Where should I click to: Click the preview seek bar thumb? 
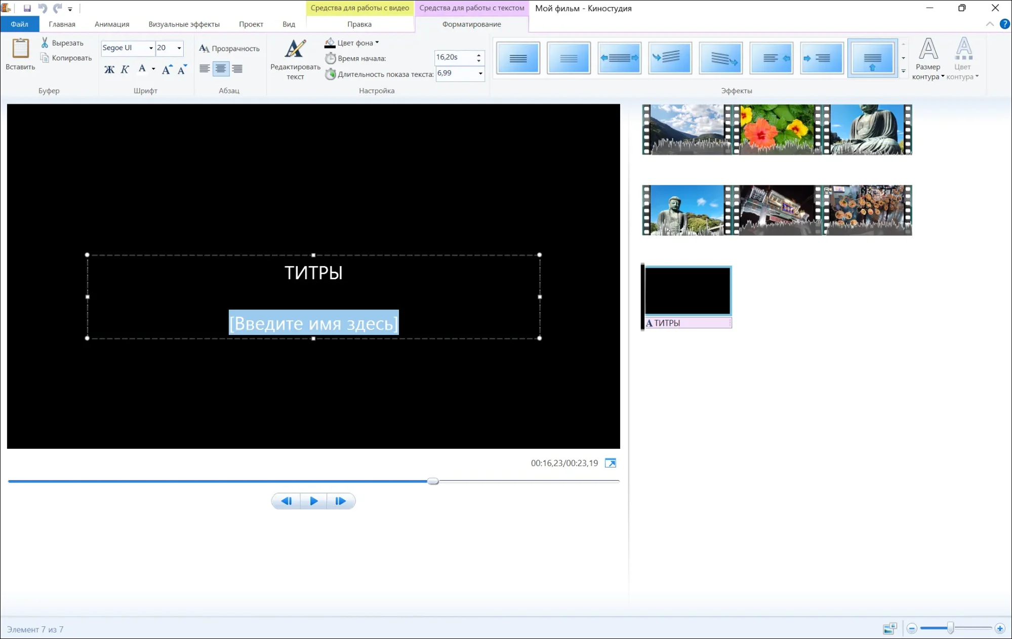pos(433,481)
